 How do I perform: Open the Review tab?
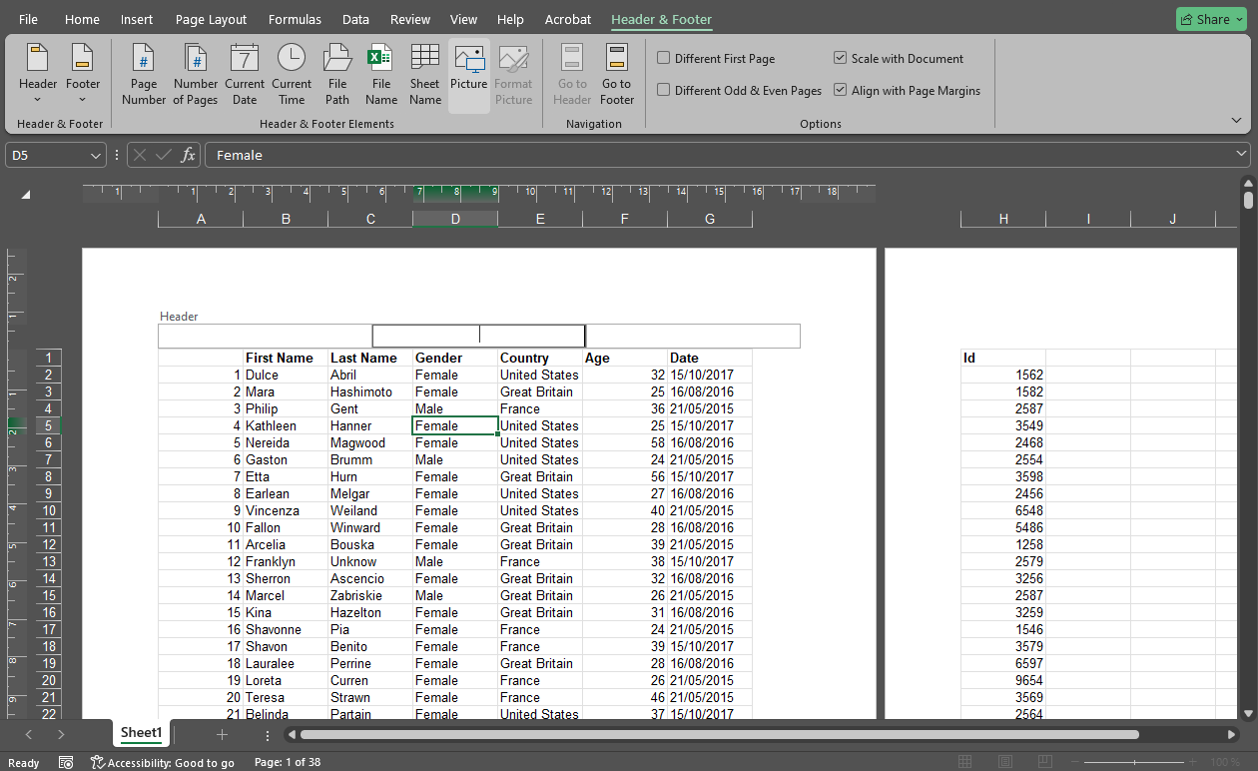click(x=410, y=19)
